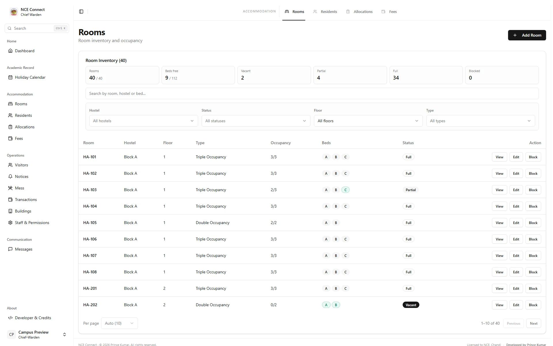
Task: Switch to the Residents tab
Action: 325,12
